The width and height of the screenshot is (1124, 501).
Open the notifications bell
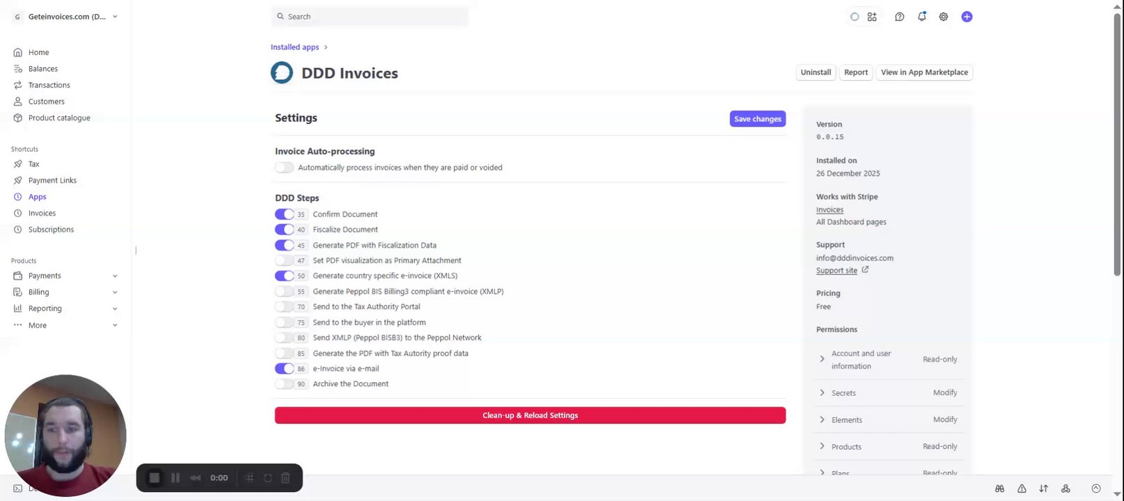[x=921, y=17]
